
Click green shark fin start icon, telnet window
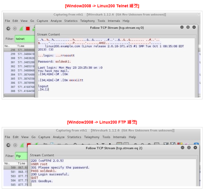point(21,29)
